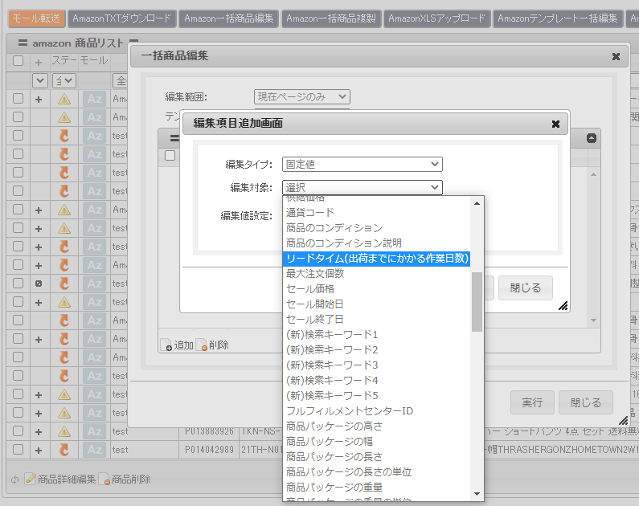Select 商品パッケージの長さの単位 option

coord(376,472)
